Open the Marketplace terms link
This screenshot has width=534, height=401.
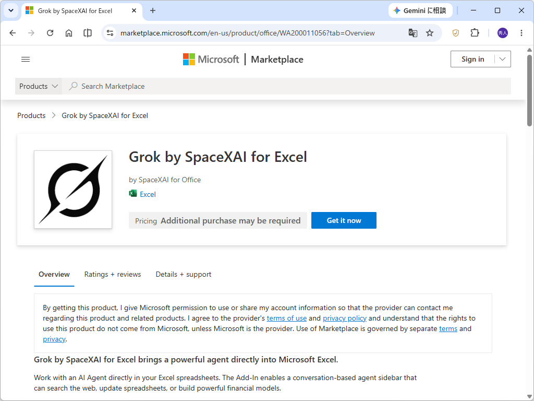coord(448,329)
